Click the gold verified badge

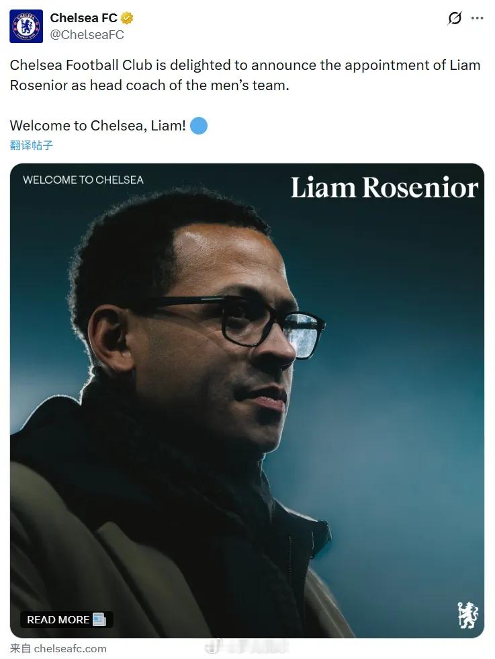click(127, 18)
